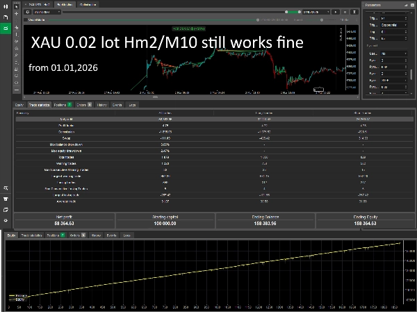Select the Total trades row

(214, 158)
